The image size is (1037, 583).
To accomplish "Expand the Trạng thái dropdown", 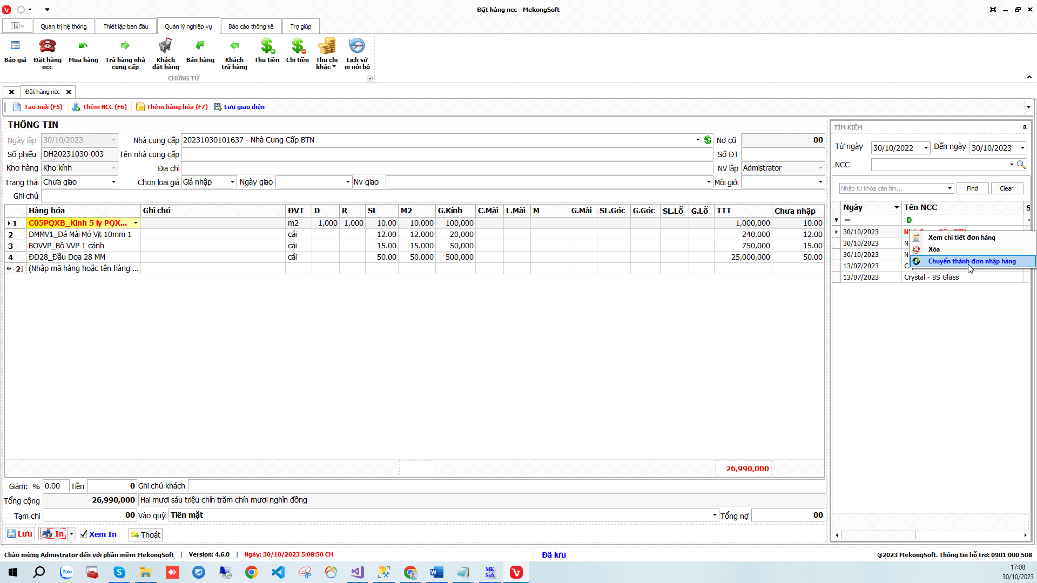I will click(113, 182).
